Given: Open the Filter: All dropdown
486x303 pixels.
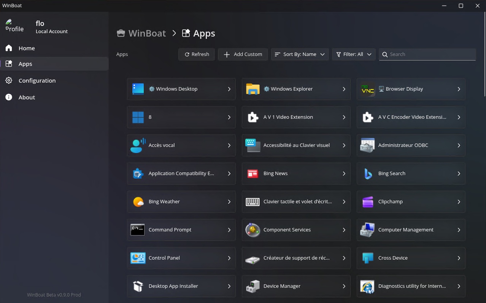Looking at the screenshot, I should pyautogui.click(x=354, y=54).
